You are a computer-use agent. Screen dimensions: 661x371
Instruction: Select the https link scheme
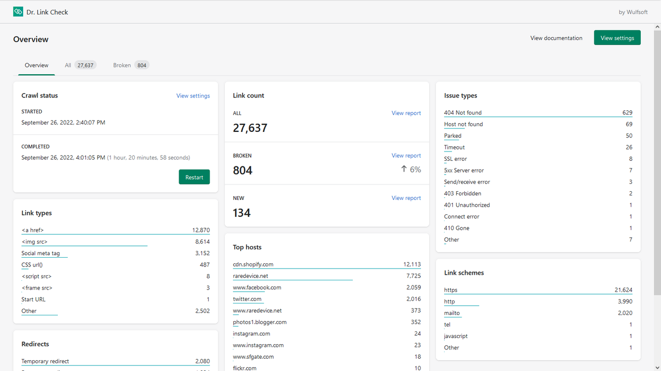(x=451, y=290)
